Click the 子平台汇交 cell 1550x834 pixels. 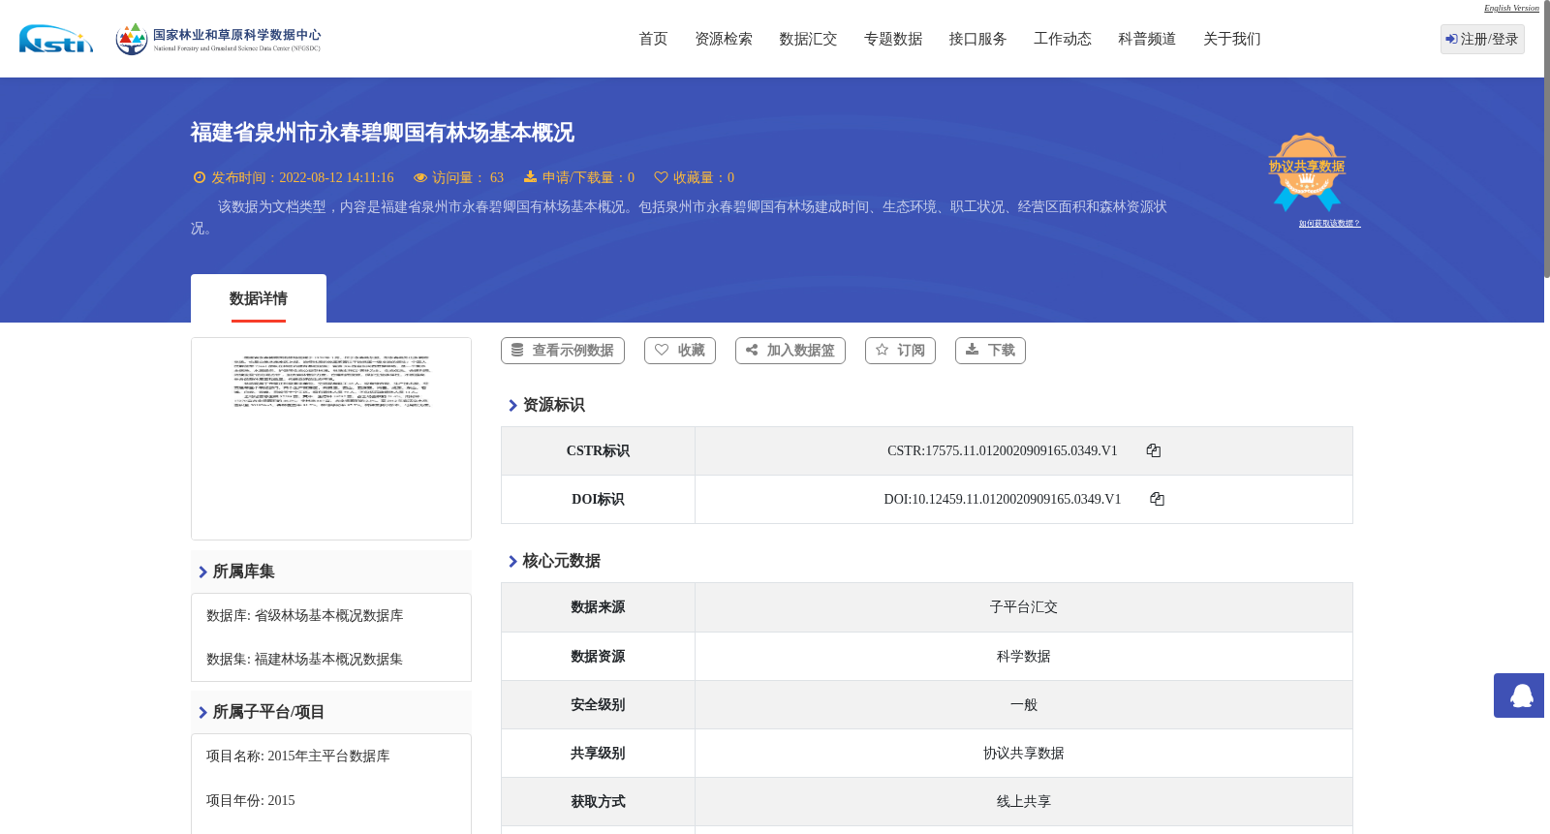tap(1024, 607)
